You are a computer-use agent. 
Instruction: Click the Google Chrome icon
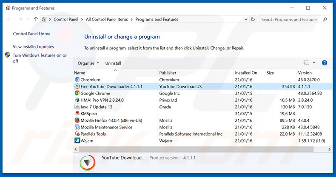pyautogui.click(x=77, y=93)
